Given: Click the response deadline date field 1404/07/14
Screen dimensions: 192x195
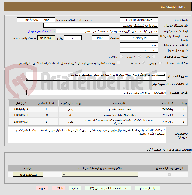Looking at the screenshot, I should (x=139, y=38).
